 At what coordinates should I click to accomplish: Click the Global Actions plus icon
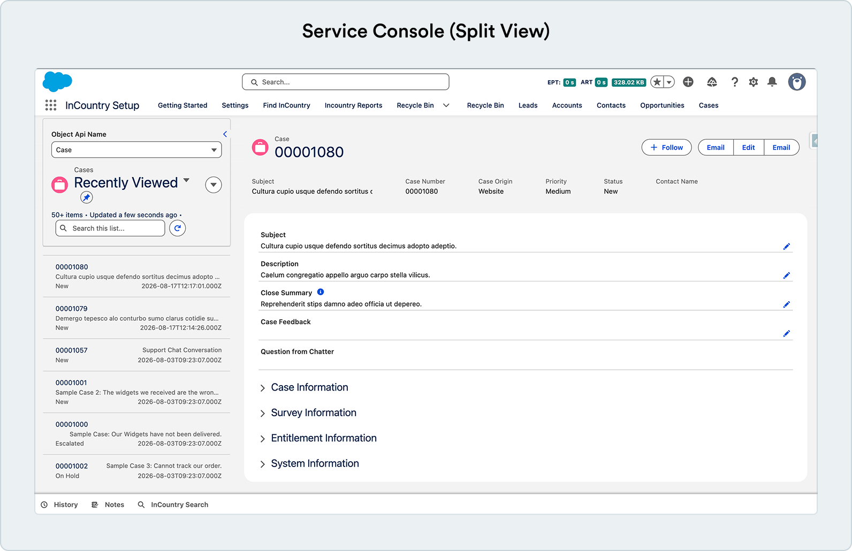[688, 82]
